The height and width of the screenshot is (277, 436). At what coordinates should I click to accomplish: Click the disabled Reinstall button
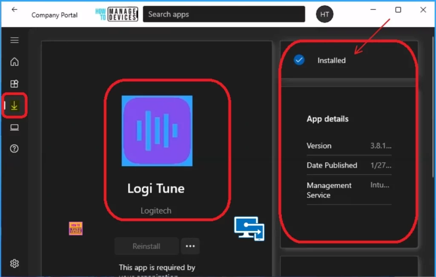[146, 246]
